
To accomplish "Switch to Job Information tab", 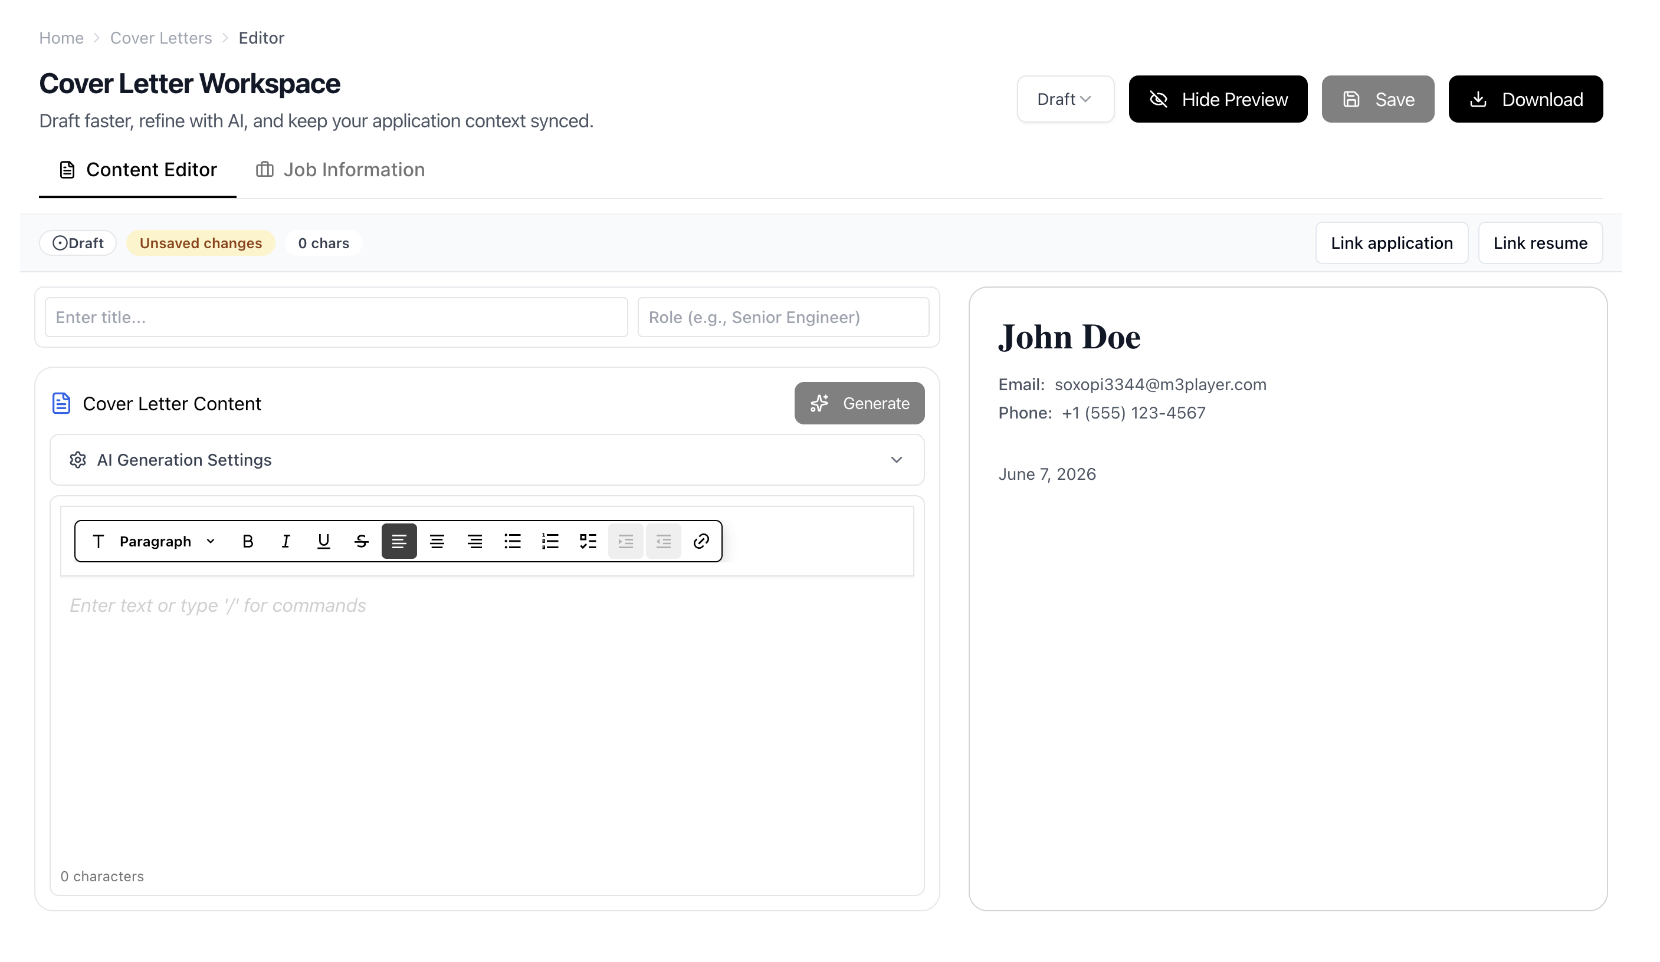I will (x=340, y=170).
